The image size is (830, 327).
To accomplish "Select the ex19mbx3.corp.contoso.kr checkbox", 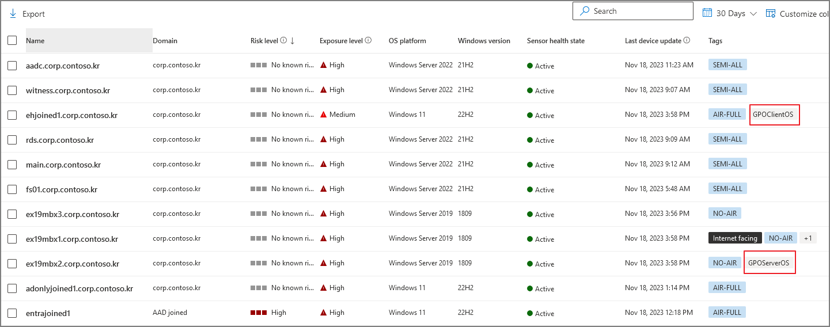I will point(12,214).
